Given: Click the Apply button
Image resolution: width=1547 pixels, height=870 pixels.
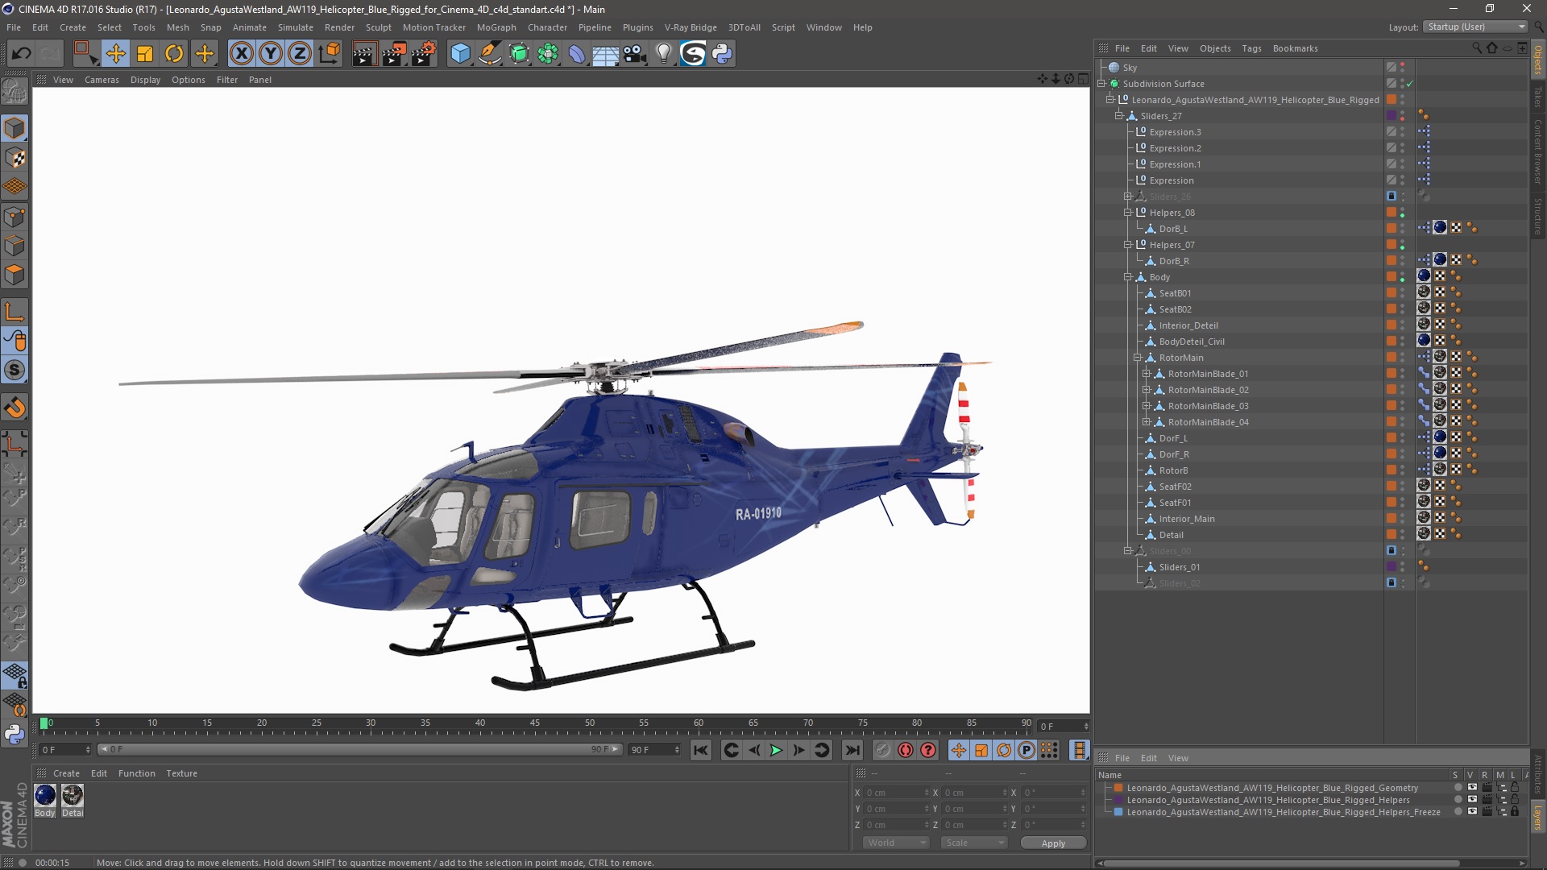Looking at the screenshot, I should point(1053,843).
